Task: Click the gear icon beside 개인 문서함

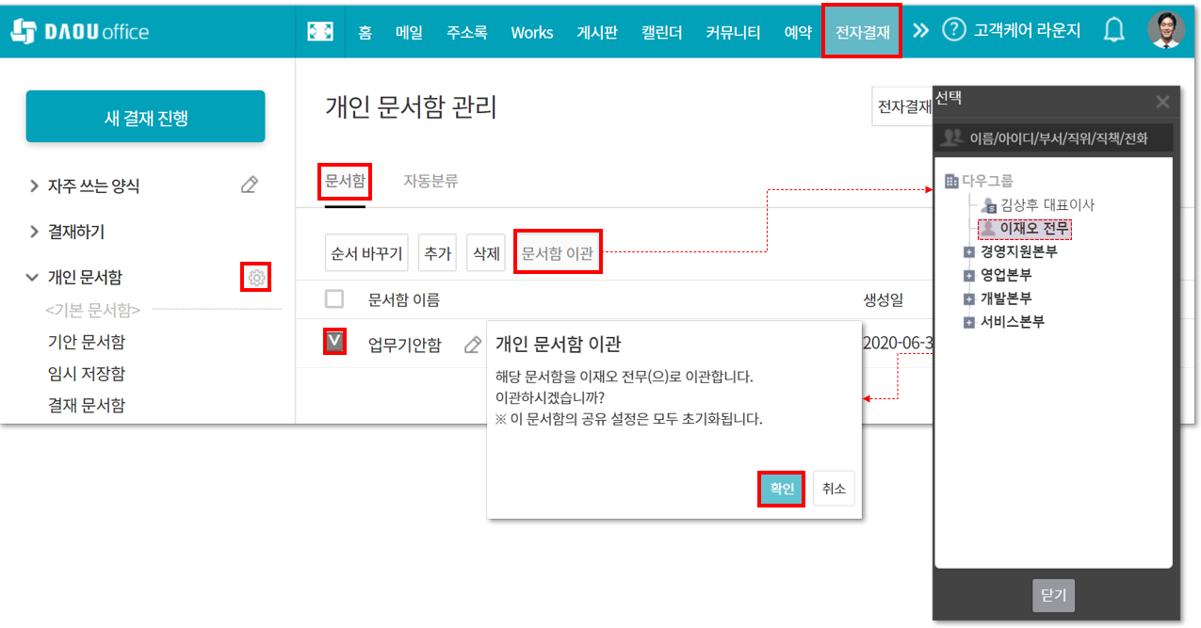Action: click(256, 278)
